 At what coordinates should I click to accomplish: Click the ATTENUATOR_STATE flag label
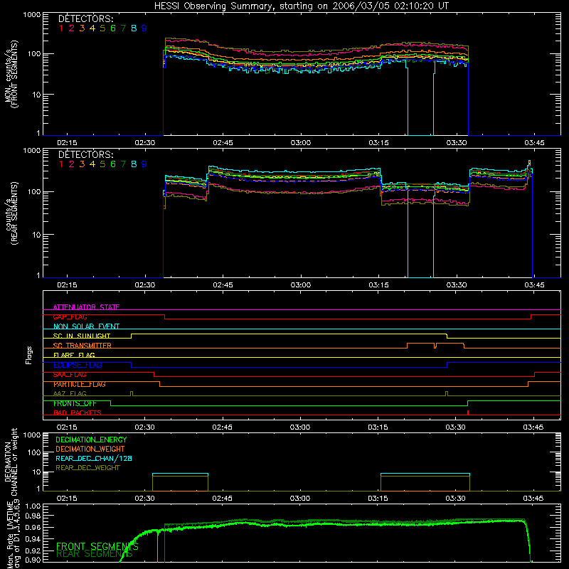click(x=86, y=307)
